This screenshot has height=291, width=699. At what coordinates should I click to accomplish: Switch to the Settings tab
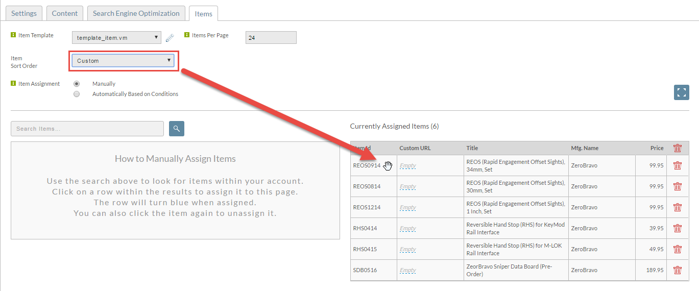(x=24, y=13)
